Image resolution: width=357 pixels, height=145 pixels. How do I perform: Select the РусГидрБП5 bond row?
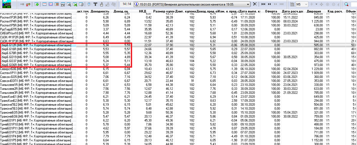point(178,29)
